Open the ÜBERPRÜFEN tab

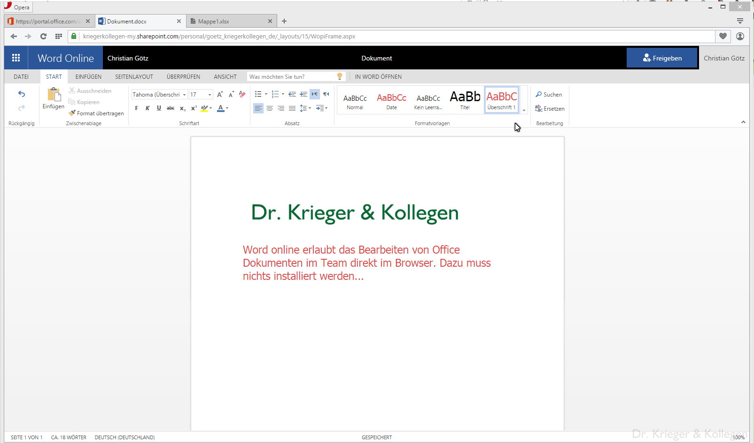[x=183, y=76]
